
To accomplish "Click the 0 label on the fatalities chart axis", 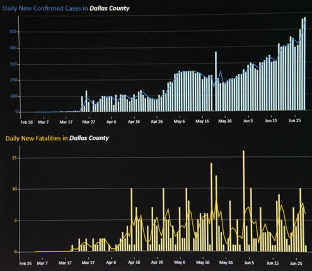I will pos(16,252).
